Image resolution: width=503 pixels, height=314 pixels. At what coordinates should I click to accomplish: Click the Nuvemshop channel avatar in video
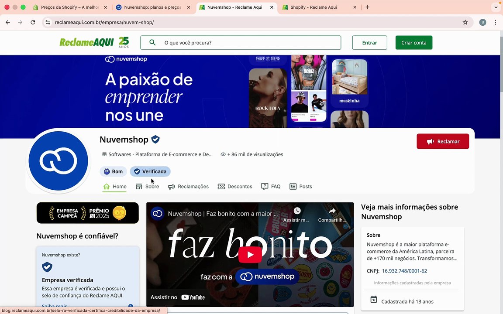click(157, 214)
